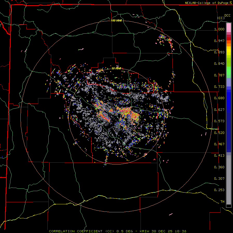This screenshot has height=233, width=233.
Task: Click the TH threshold label on legend
Action: (222, 202)
